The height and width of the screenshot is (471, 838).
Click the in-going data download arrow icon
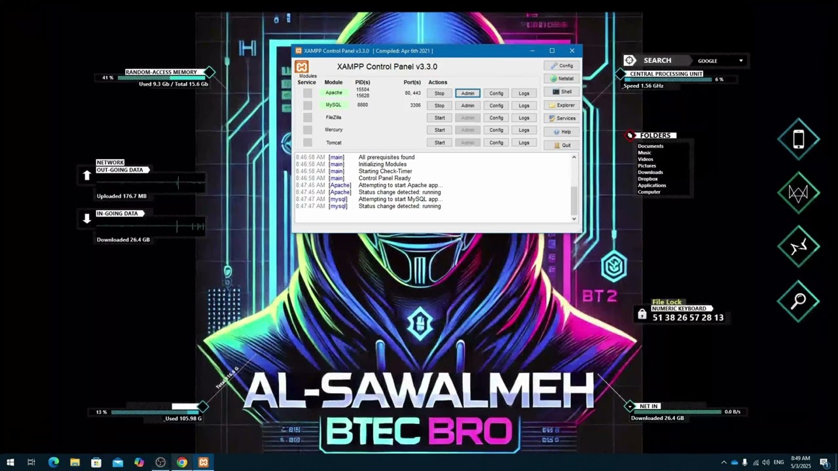tap(87, 218)
